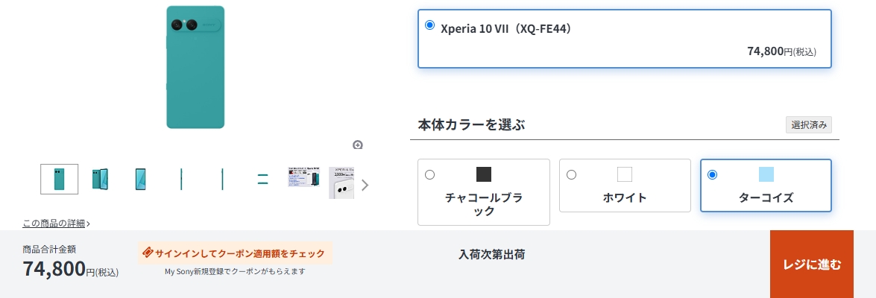Show the top and bottom edges thumbnail
The image size is (876, 298).
tap(262, 179)
